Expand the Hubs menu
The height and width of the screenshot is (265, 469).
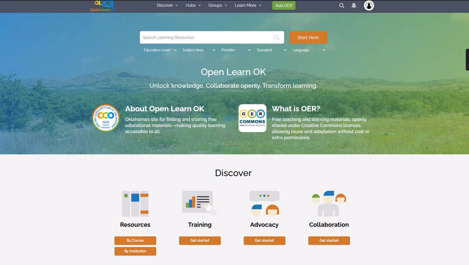(x=193, y=5)
